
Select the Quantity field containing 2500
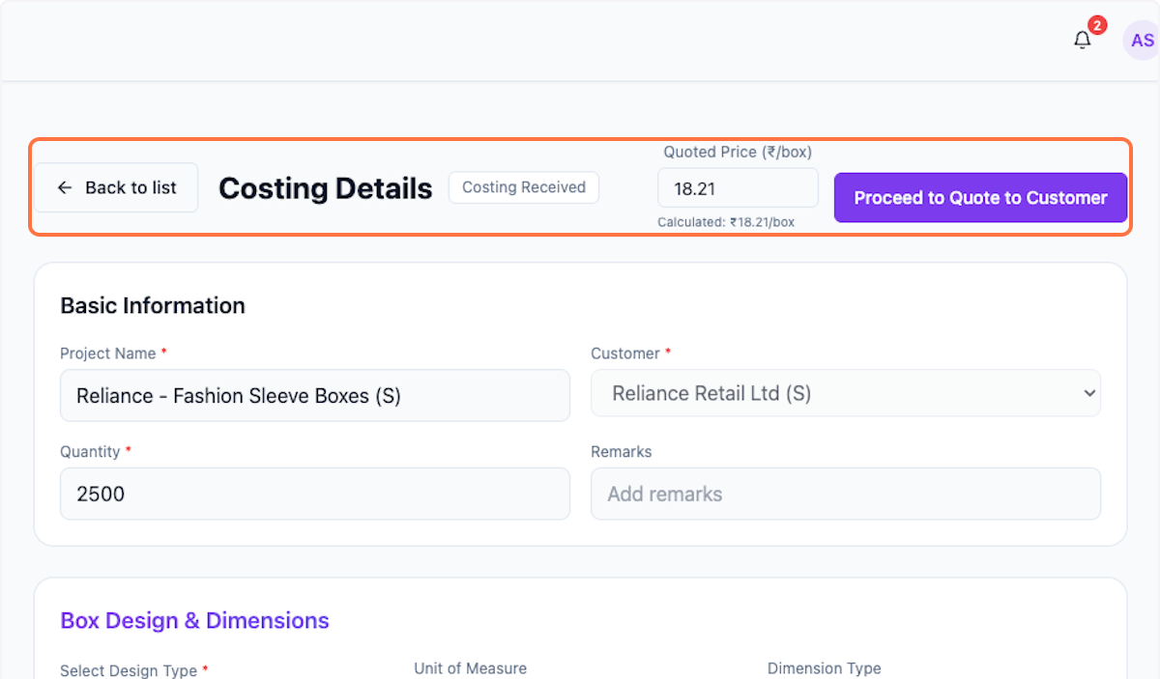[x=315, y=494]
